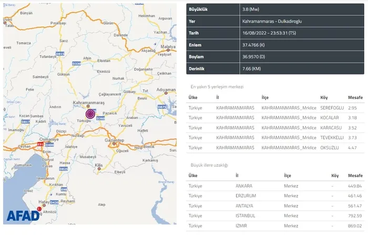Select the longitude value 36.9570 (D)

tap(253, 57)
